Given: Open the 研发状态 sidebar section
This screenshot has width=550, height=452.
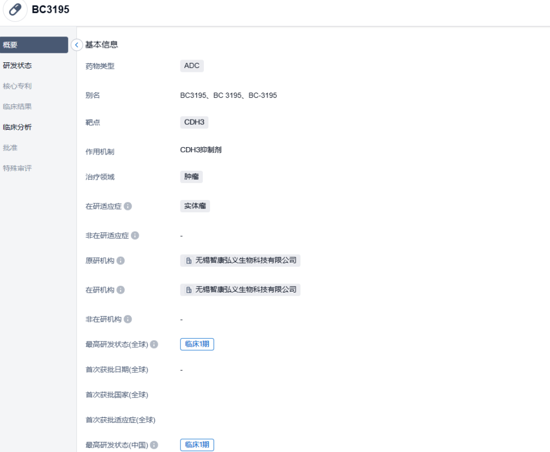Looking at the screenshot, I should [17, 66].
